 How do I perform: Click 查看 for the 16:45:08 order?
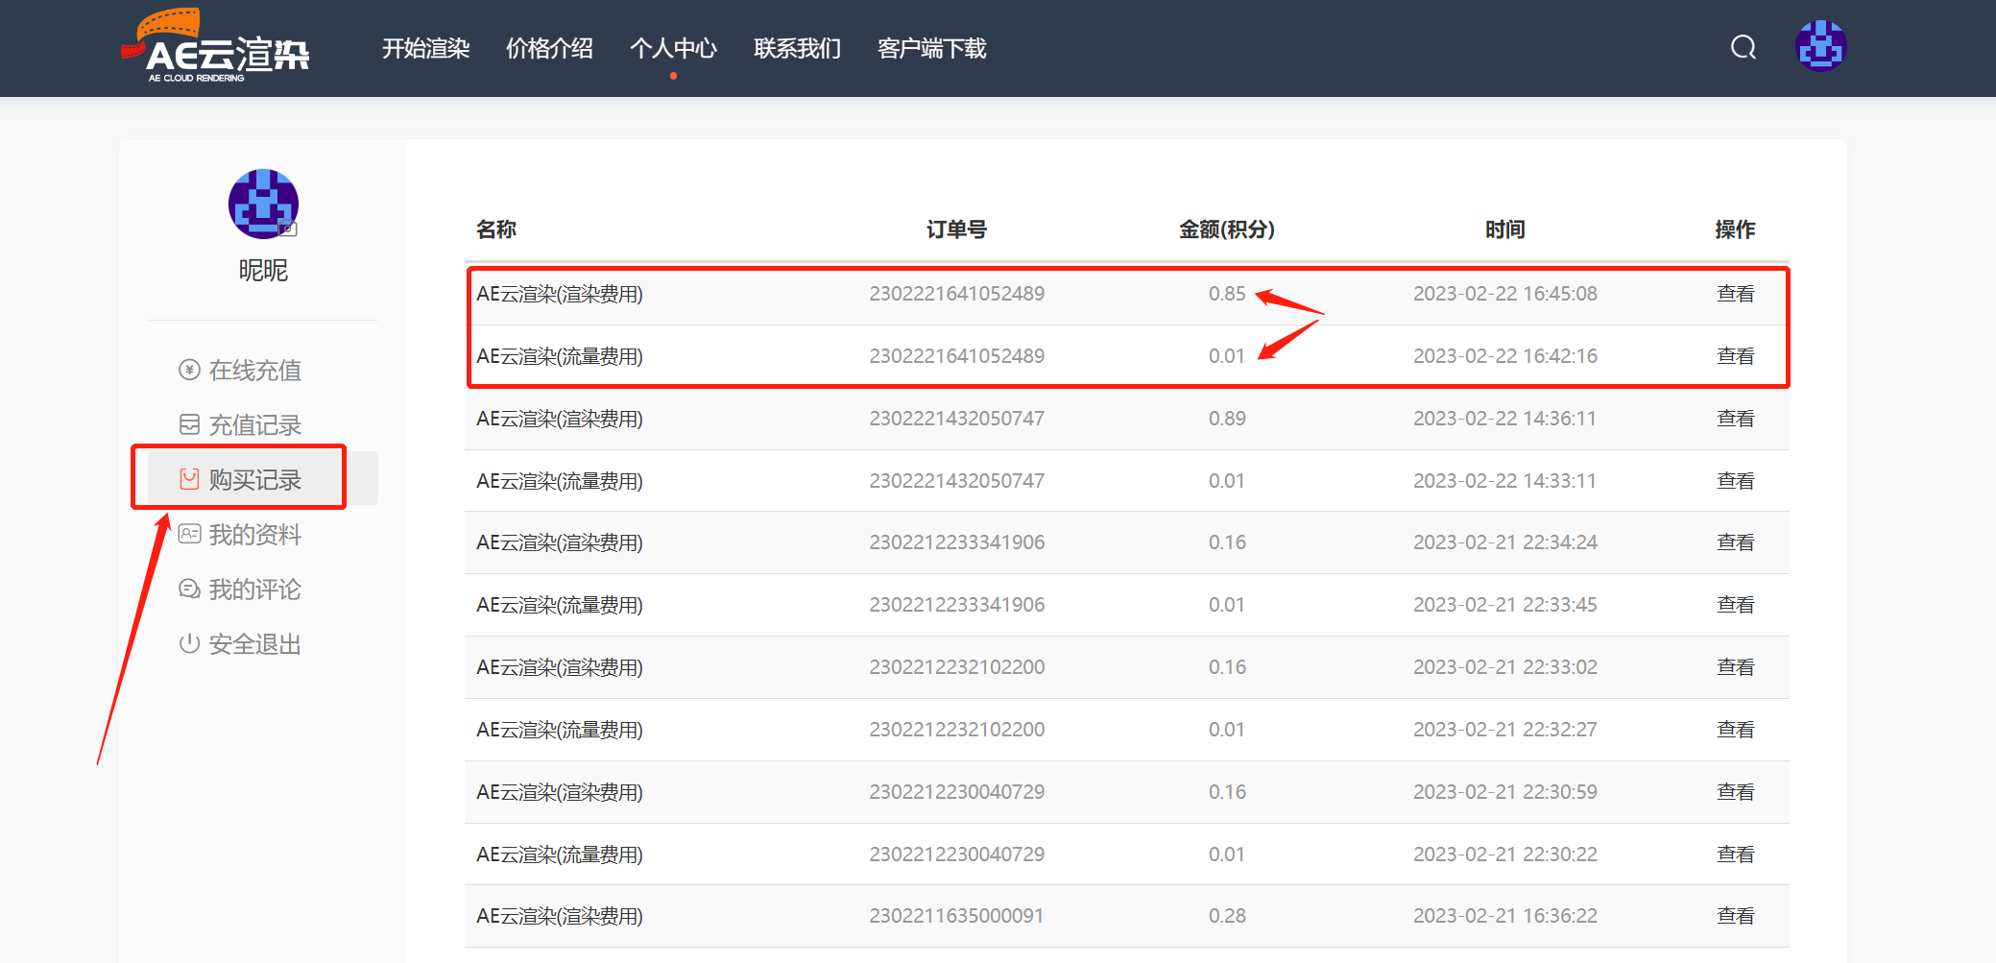pyautogui.click(x=1735, y=294)
